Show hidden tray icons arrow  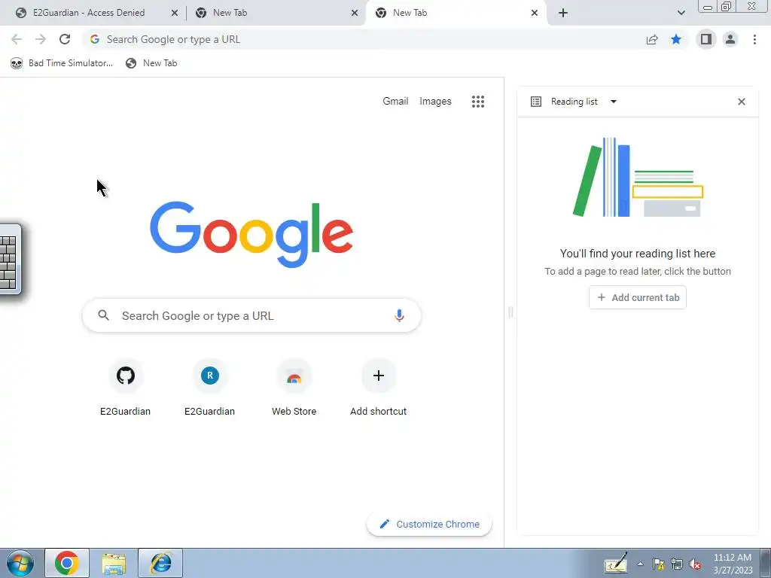click(x=640, y=564)
